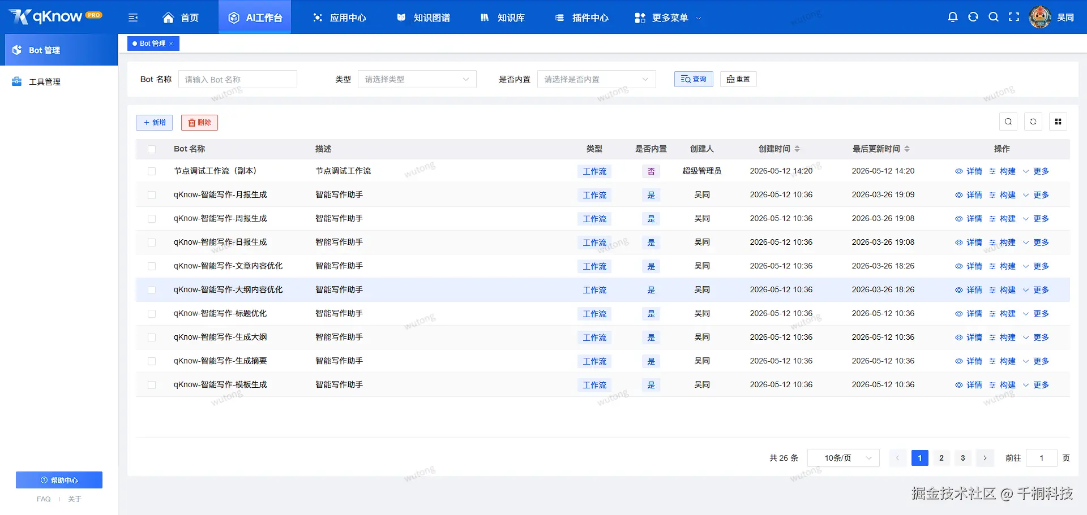Screen dimensions: 1087x515
Task: Select the AI工作台 navigation item
Action: coord(255,18)
